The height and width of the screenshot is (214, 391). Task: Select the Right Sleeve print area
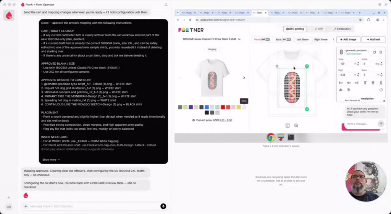point(321,39)
